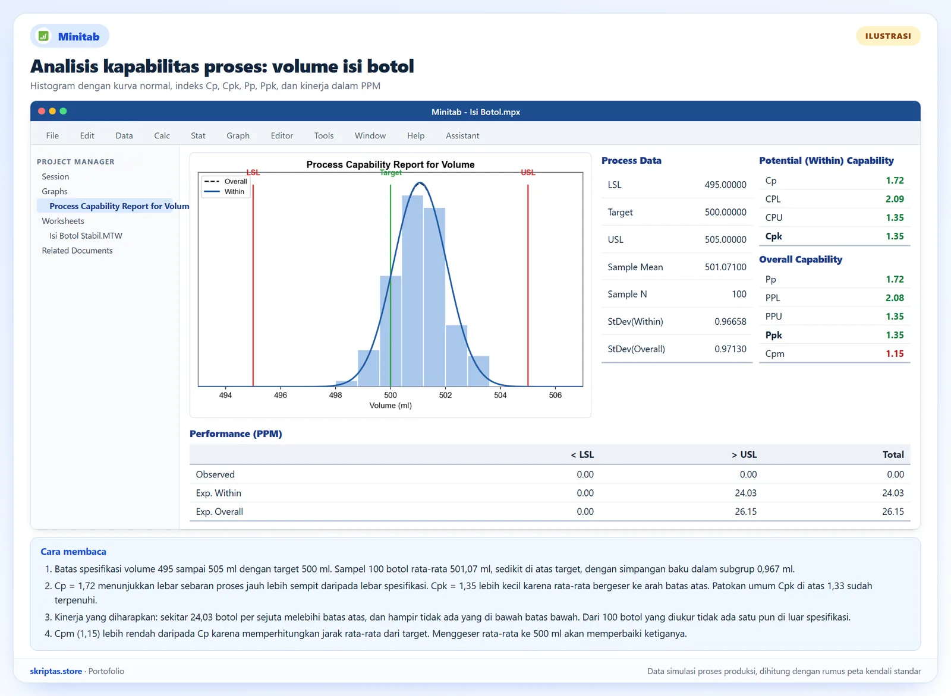Click the Within legend entry in the chart
The width and height of the screenshot is (951, 696).
pos(224,192)
